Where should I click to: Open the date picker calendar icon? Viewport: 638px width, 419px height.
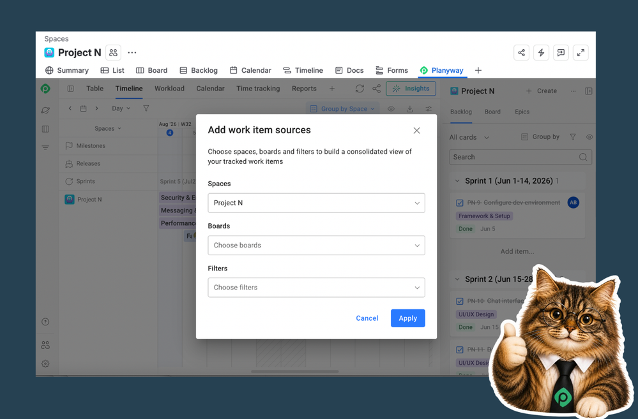coord(84,108)
